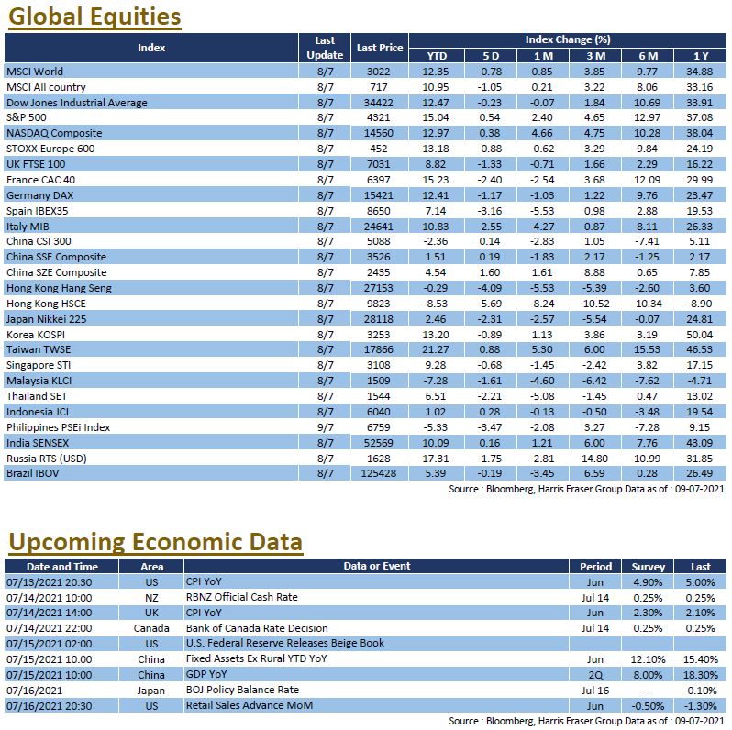Click Philippines last update date 9/7
This screenshot has height=730, width=732.
pos(326,427)
